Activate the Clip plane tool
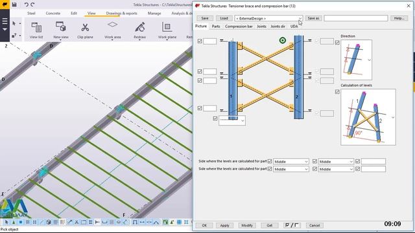This screenshot has height=233, width=415. [85, 30]
